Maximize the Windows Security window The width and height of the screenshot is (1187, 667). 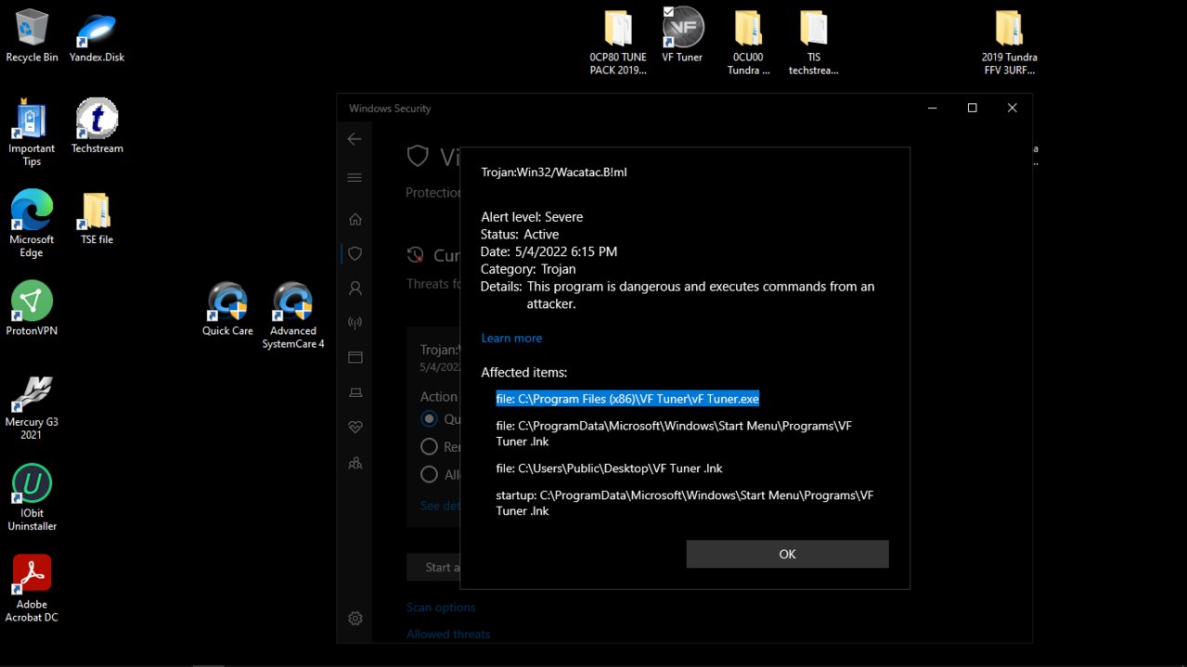pyautogui.click(x=972, y=108)
